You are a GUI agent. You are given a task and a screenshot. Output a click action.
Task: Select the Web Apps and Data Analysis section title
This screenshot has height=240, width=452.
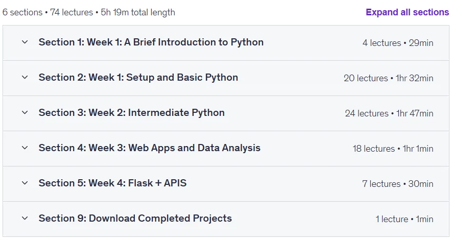click(x=150, y=148)
